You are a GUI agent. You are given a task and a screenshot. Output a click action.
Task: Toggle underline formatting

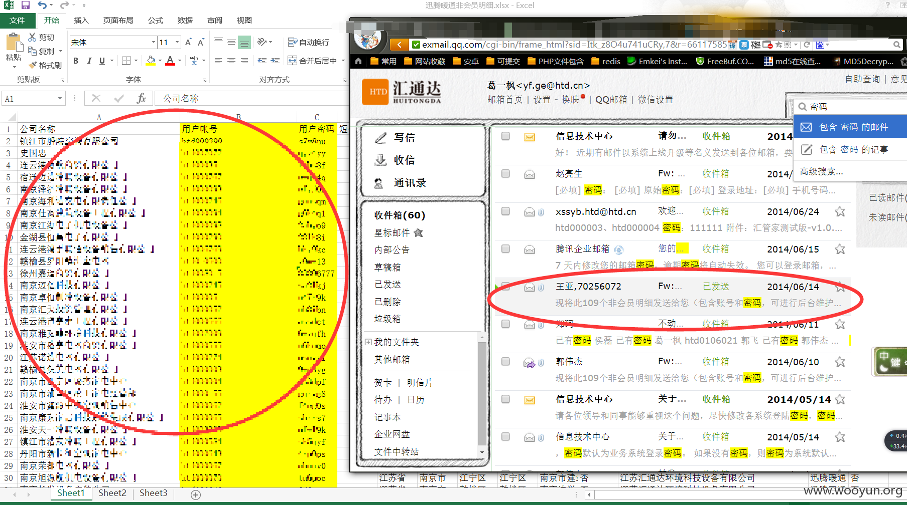102,61
